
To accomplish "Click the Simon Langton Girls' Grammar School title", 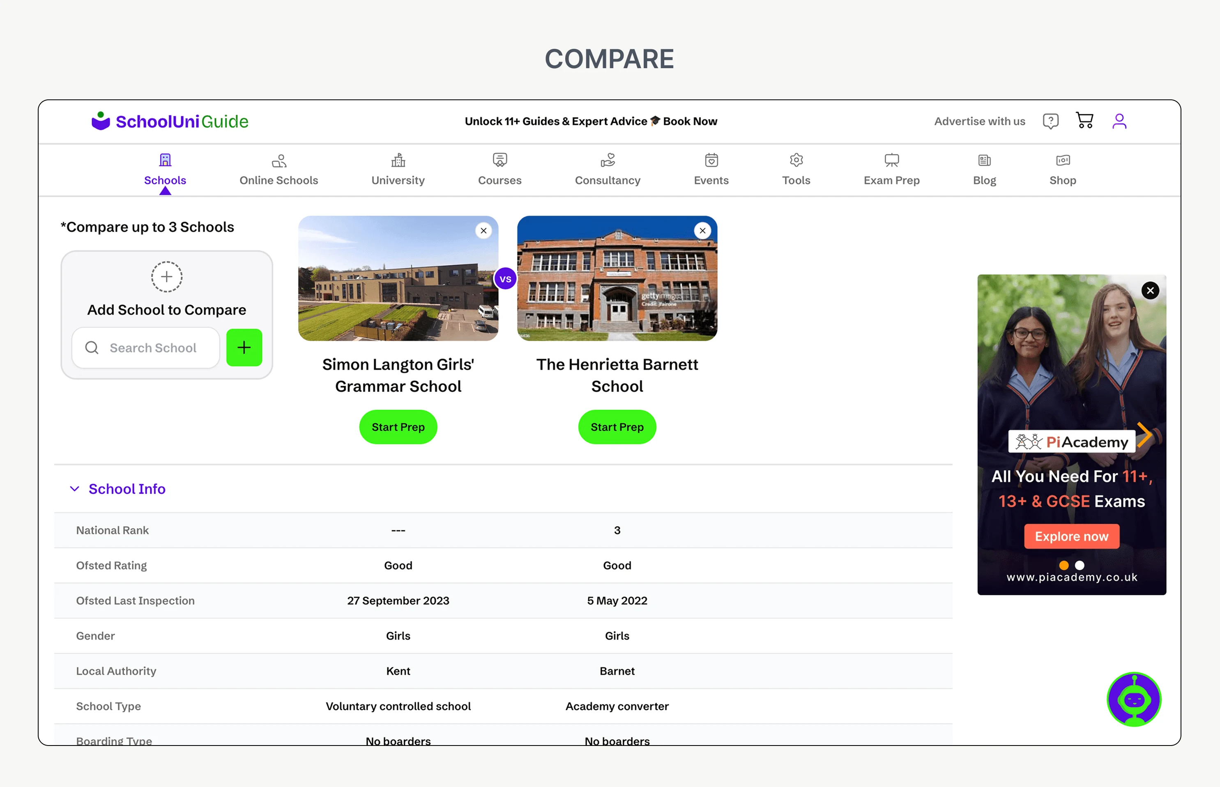I will coord(398,375).
